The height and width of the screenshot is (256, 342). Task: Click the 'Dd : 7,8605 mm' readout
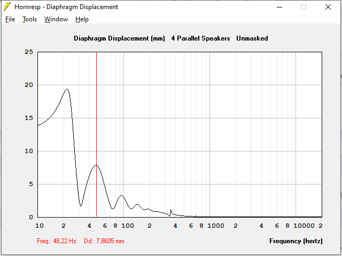point(104,241)
